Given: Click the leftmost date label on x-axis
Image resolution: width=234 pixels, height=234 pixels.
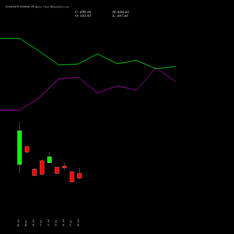Looking at the screenshot, I should 18,223.
